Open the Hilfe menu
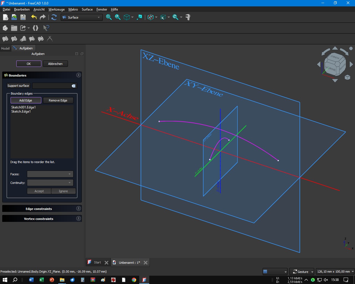 coord(115,9)
